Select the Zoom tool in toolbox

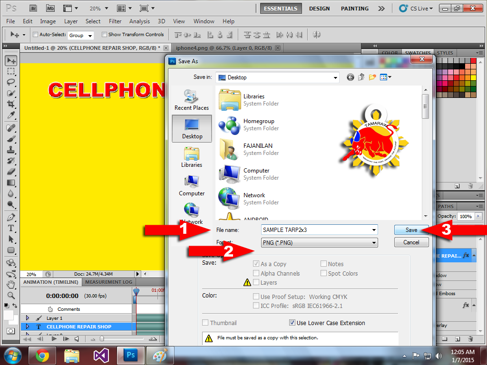(11, 295)
